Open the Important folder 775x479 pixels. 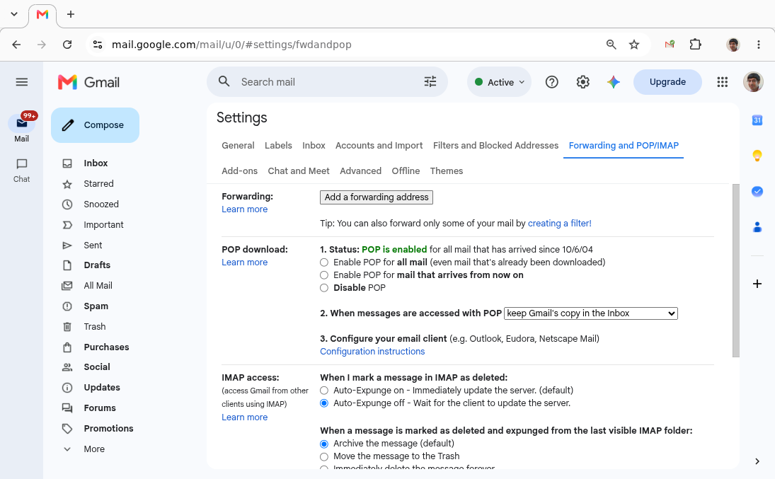click(103, 225)
